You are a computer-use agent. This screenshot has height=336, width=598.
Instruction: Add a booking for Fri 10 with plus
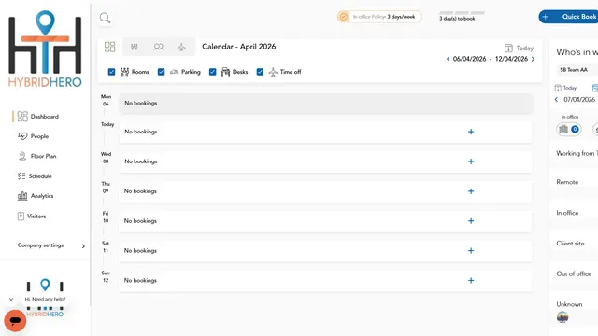(471, 221)
